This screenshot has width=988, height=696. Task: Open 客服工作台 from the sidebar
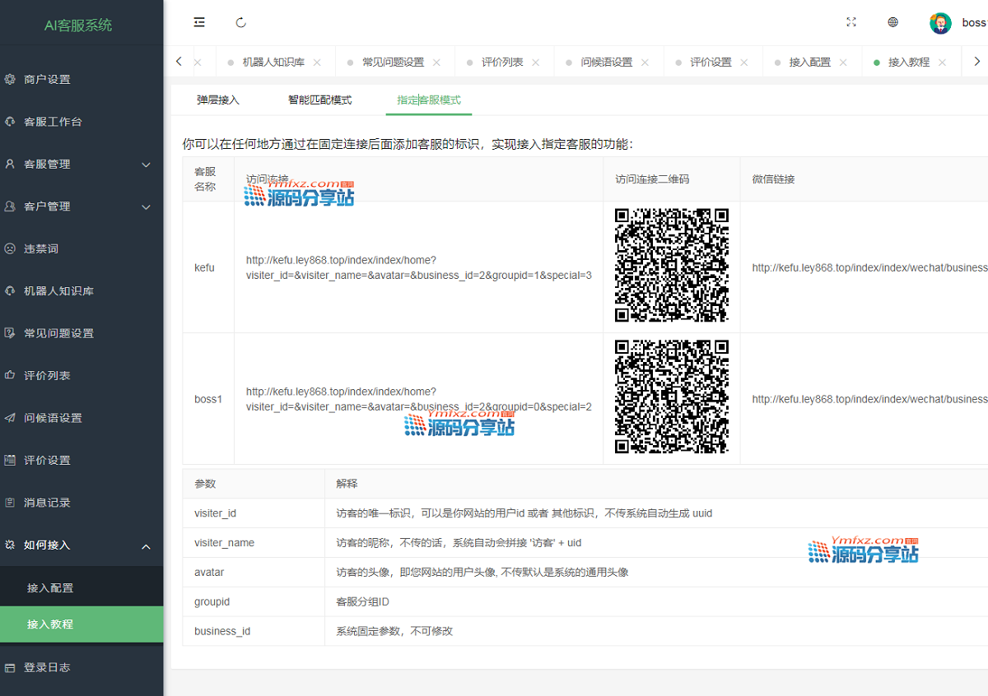point(53,122)
